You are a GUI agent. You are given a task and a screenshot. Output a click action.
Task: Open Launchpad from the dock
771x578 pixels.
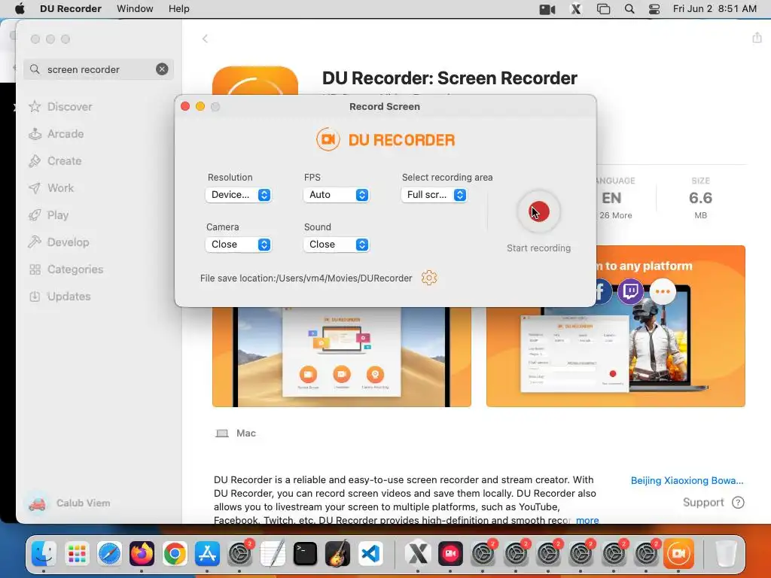click(78, 554)
